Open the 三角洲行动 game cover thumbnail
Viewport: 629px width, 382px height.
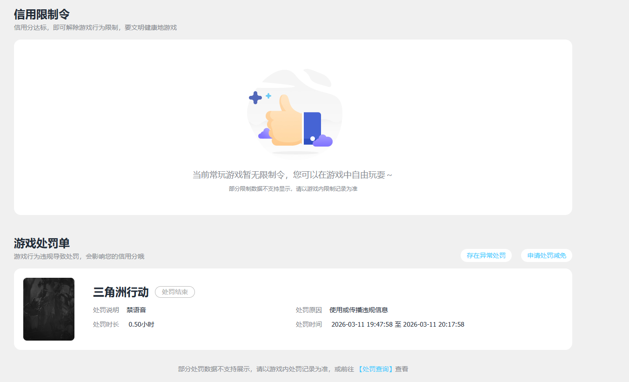(49, 309)
